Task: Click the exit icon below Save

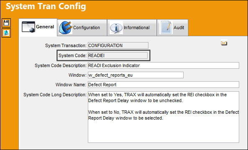Action: (x=6, y=33)
